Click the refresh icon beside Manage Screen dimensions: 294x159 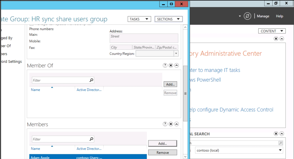coord(247,16)
